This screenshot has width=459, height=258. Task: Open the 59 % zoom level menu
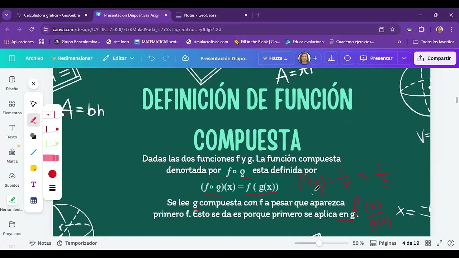(358, 243)
